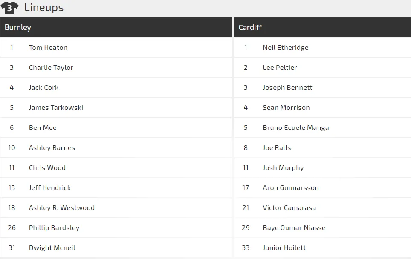Open Victor Camarasa's profile
The width and height of the screenshot is (411, 259).
pyautogui.click(x=289, y=208)
